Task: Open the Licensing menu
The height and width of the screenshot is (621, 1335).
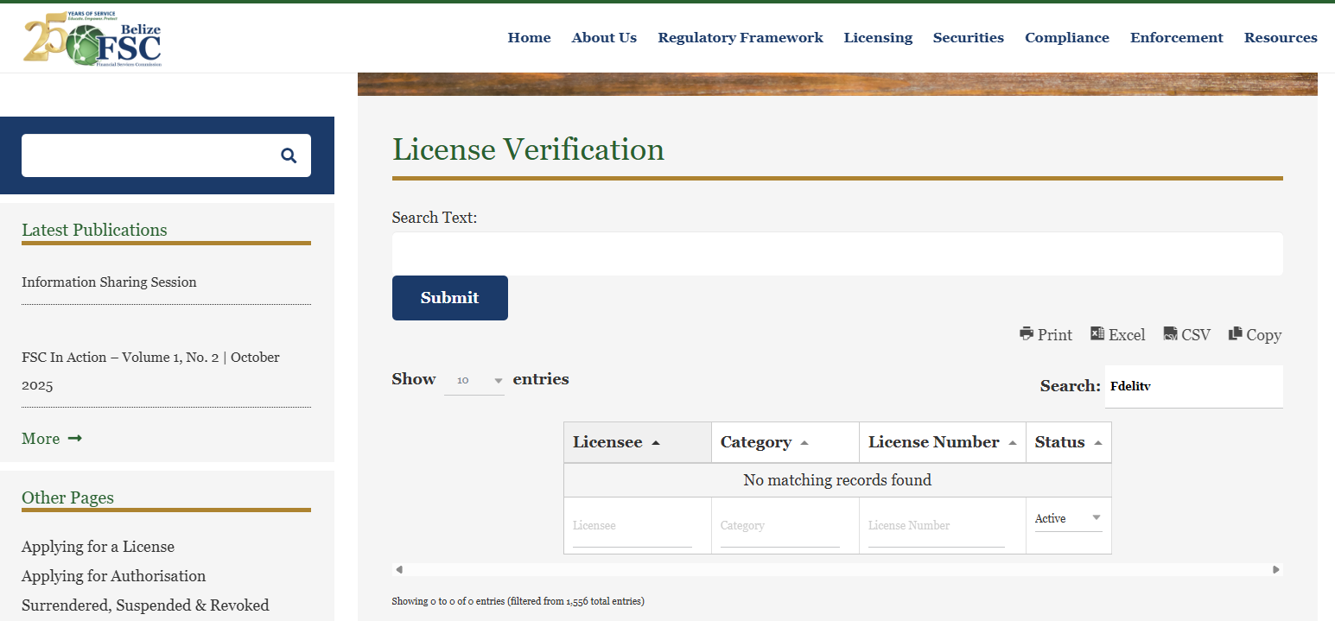Action: [x=878, y=37]
